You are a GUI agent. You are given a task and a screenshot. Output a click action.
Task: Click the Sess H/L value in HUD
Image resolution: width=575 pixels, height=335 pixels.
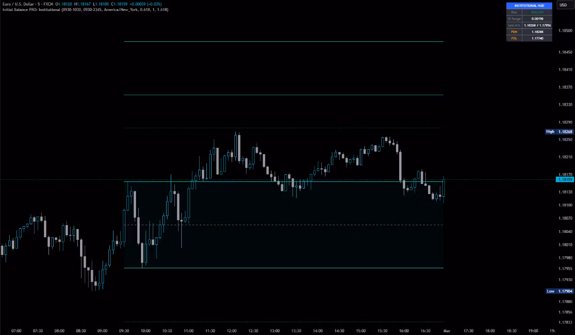(537, 25)
